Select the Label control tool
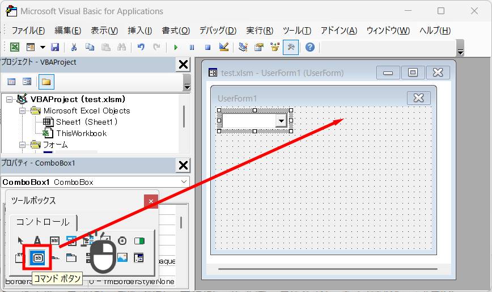 (x=37, y=241)
